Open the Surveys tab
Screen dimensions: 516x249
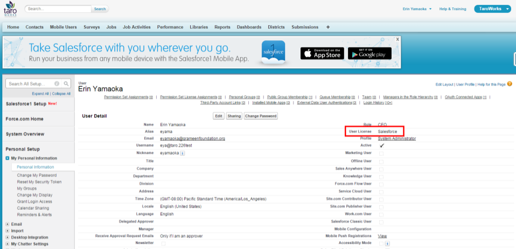pyautogui.click(x=92, y=27)
